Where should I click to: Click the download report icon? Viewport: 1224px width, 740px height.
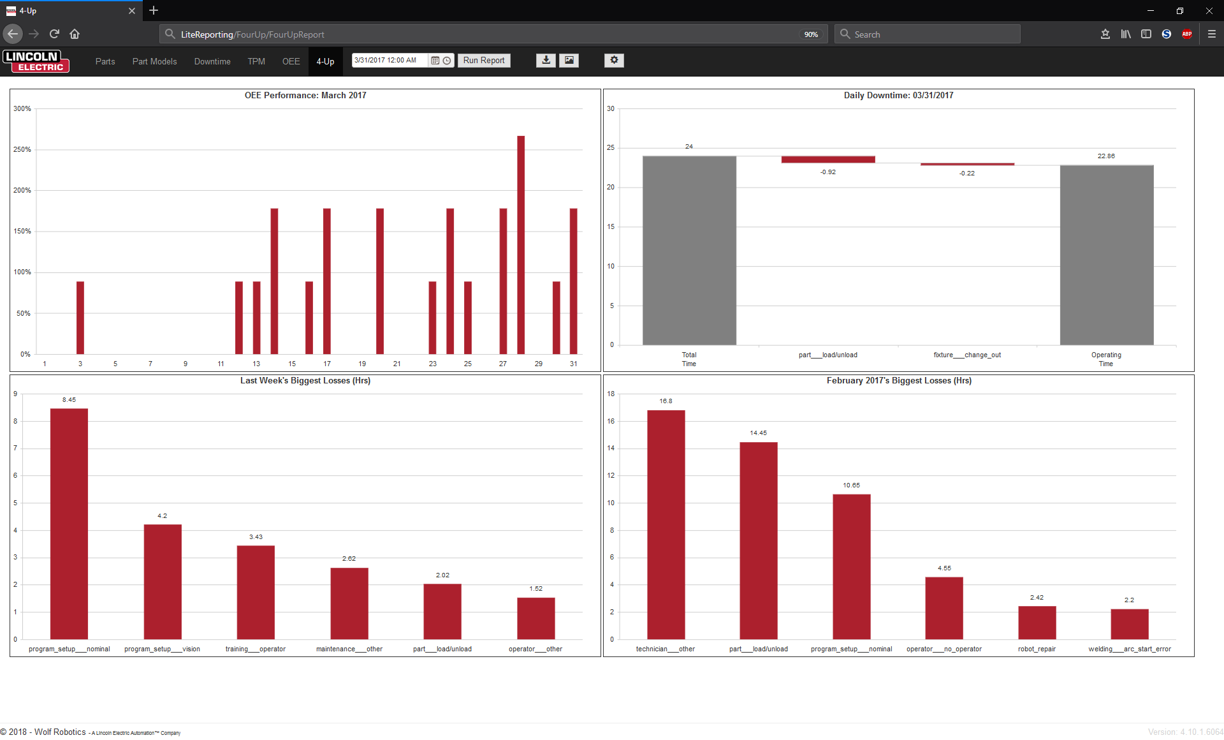[x=546, y=60]
